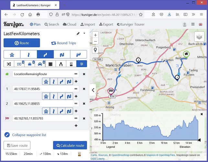Zoom out of the map
Image resolution: width=208 pixels, height=162 pixels.
click(95, 41)
